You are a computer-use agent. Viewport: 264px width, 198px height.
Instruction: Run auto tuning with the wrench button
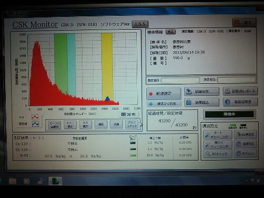pos(218,135)
